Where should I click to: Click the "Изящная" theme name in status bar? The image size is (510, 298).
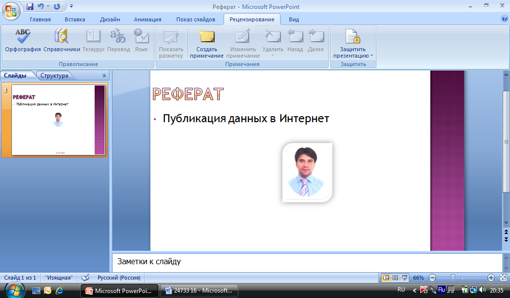pos(59,278)
